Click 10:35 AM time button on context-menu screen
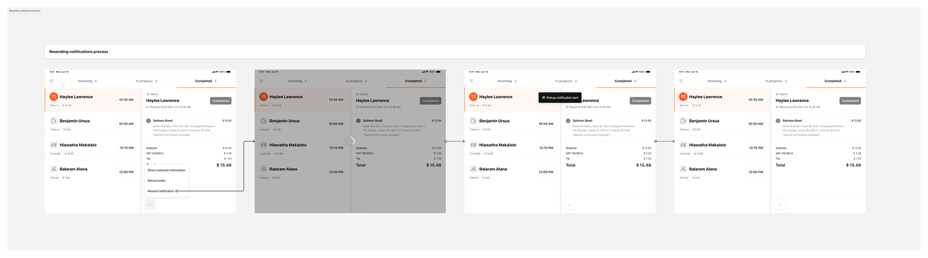The image size is (928, 258). (x=126, y=100)
